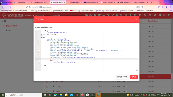Expand the tmp folder tree arrow
Image resolution: width=173 pixels, height=97 pixels.
(x=4, y=30)
